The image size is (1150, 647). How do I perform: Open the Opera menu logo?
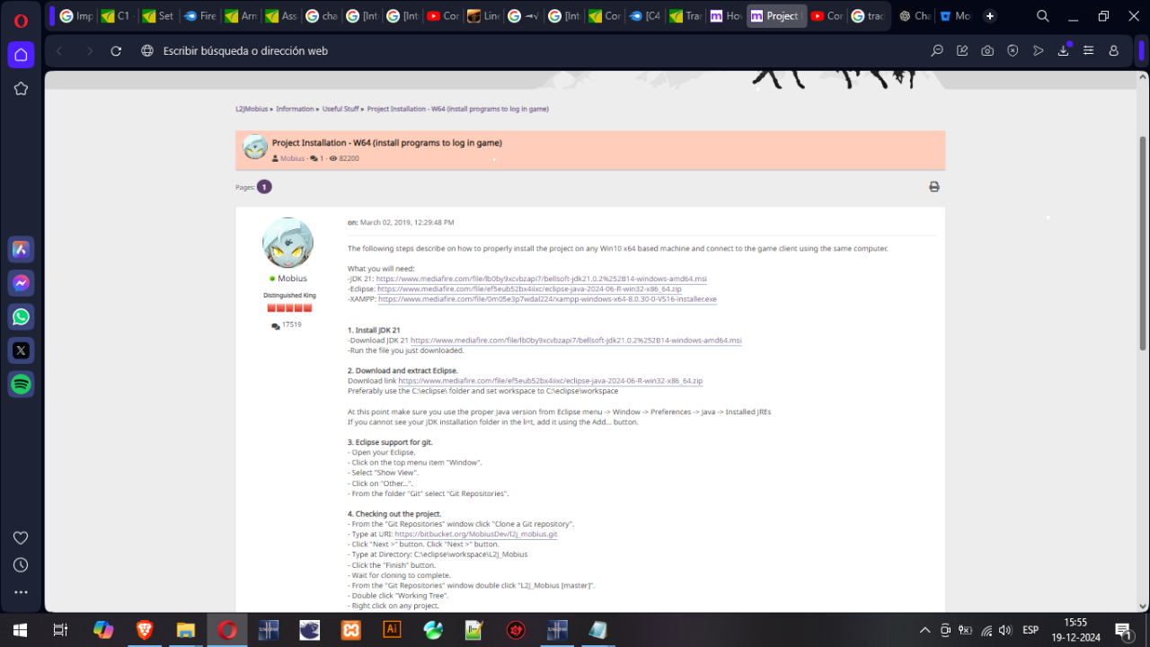click(21, 21)
